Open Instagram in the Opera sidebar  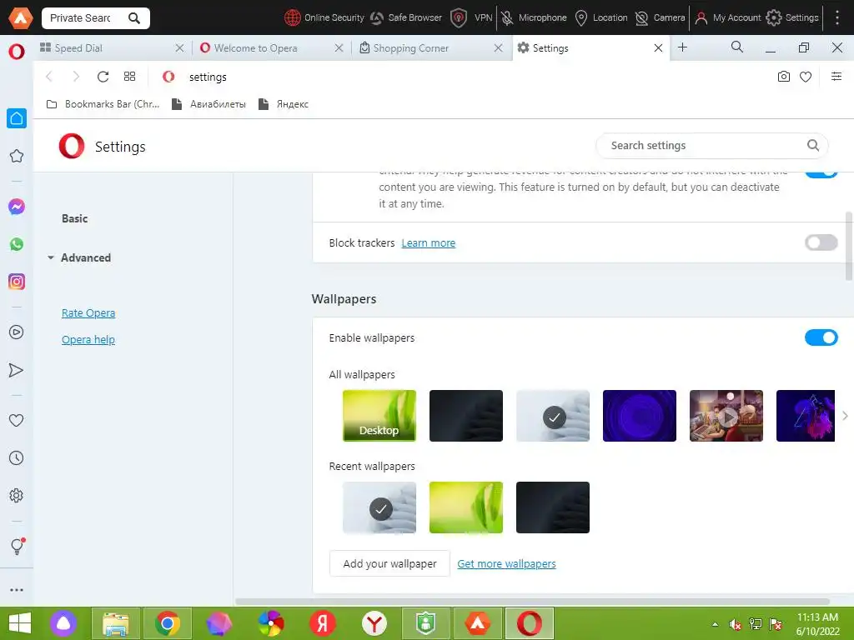17,282
